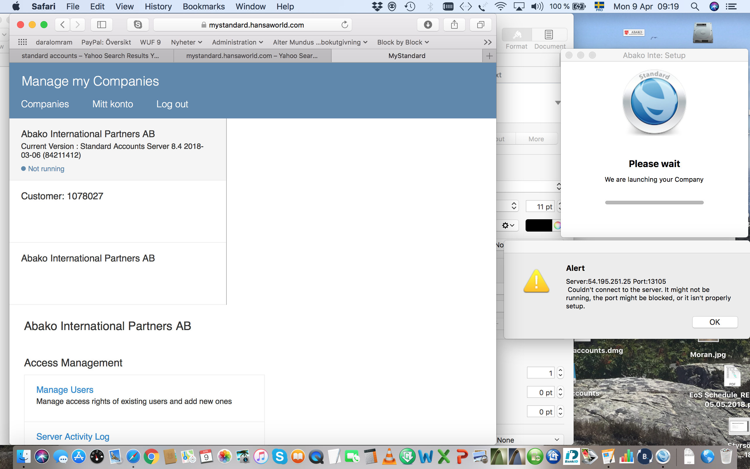Open the Server Activity Log link

[x=73, y=436]
